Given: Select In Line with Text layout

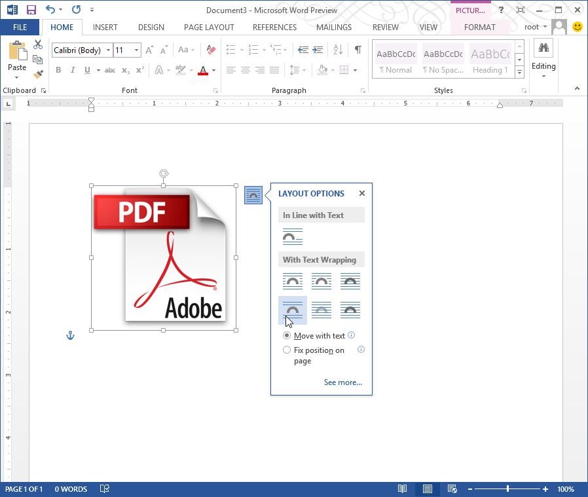Looking at the screenshot, I should tap(292, 236).
